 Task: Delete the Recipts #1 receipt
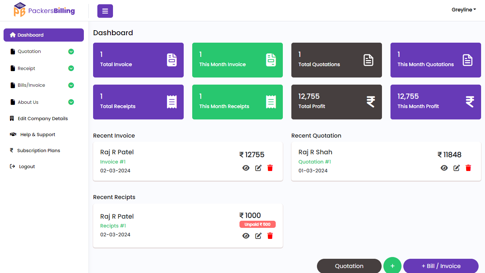[270, 236]
